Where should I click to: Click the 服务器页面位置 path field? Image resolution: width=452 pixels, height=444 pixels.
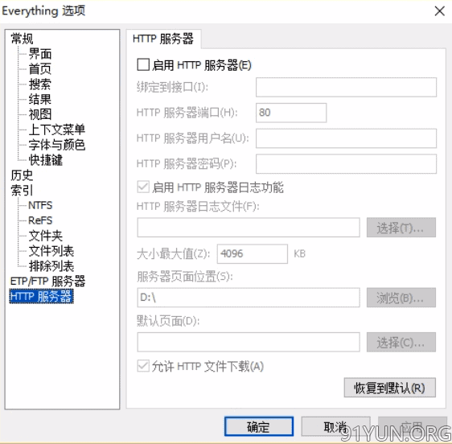pos(249,298)
